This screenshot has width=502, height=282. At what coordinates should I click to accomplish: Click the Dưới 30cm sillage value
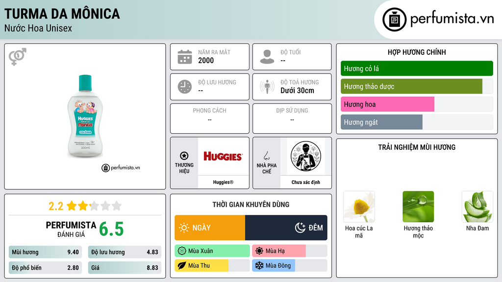click(x=298, y=91)
